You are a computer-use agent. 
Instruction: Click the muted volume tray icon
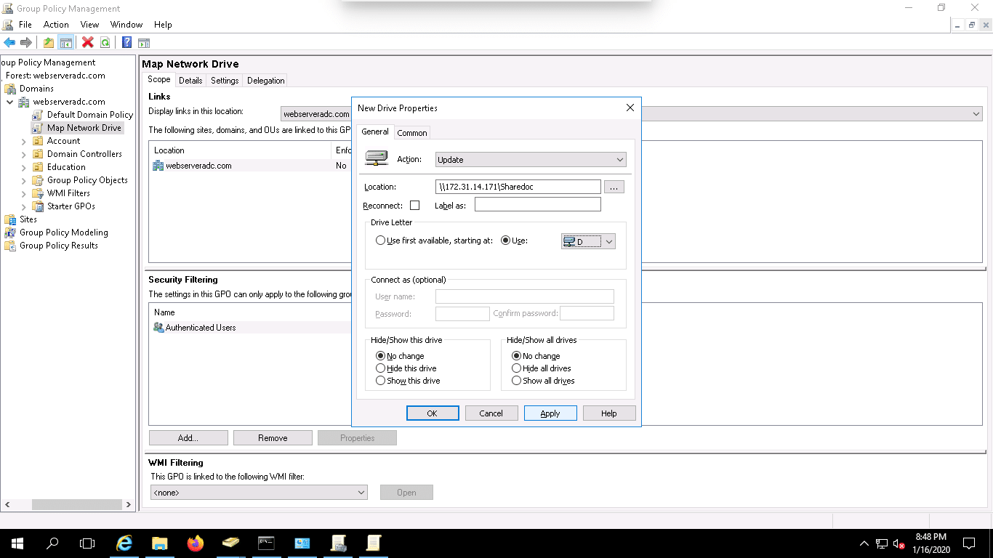(x=898, y=543)
